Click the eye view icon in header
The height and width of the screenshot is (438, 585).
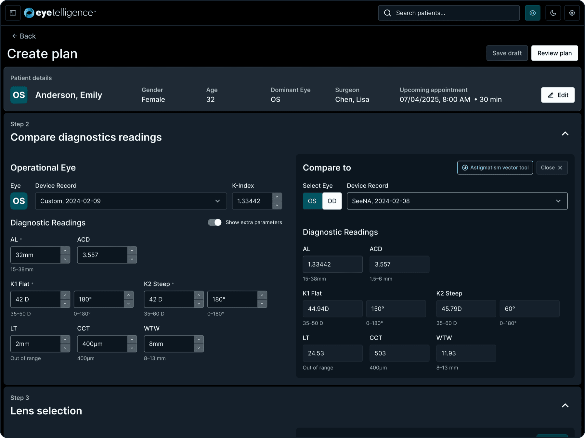533,13
